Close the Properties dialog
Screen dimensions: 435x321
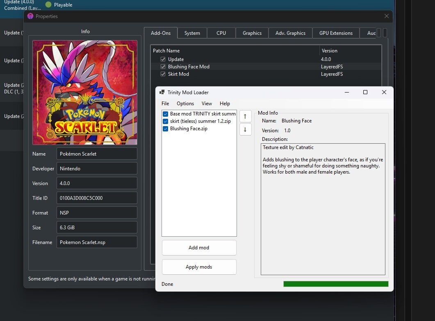pos(387,16)
